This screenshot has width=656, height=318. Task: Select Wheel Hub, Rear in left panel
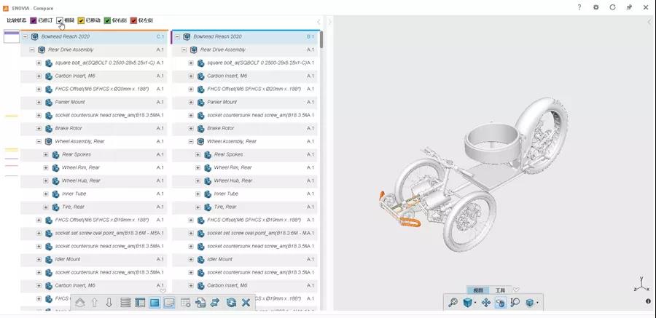81,180
